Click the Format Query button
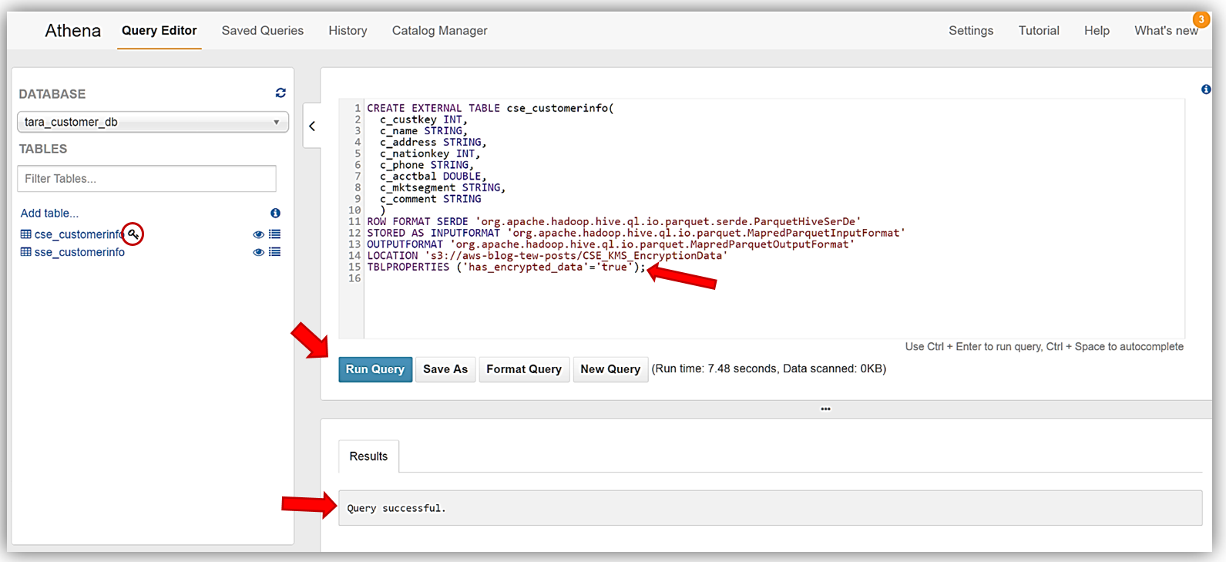Image resolution: width=1226 pixels, height=562 pixels. click(x=524, y=369)
